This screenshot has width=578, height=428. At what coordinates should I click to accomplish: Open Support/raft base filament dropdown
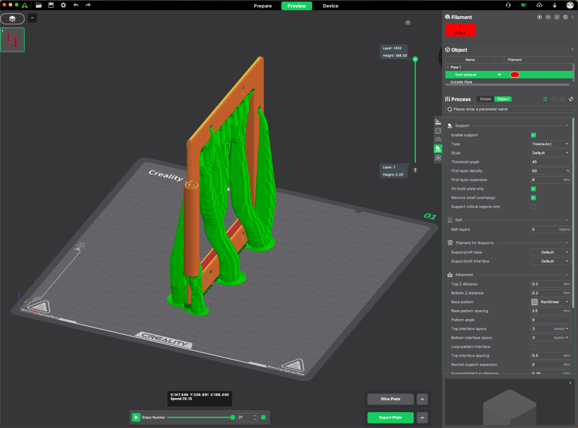pos(551,252)
